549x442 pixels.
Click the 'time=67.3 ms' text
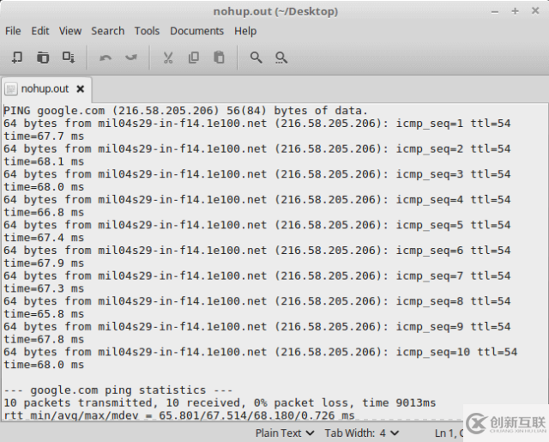[x=44, y=288]
